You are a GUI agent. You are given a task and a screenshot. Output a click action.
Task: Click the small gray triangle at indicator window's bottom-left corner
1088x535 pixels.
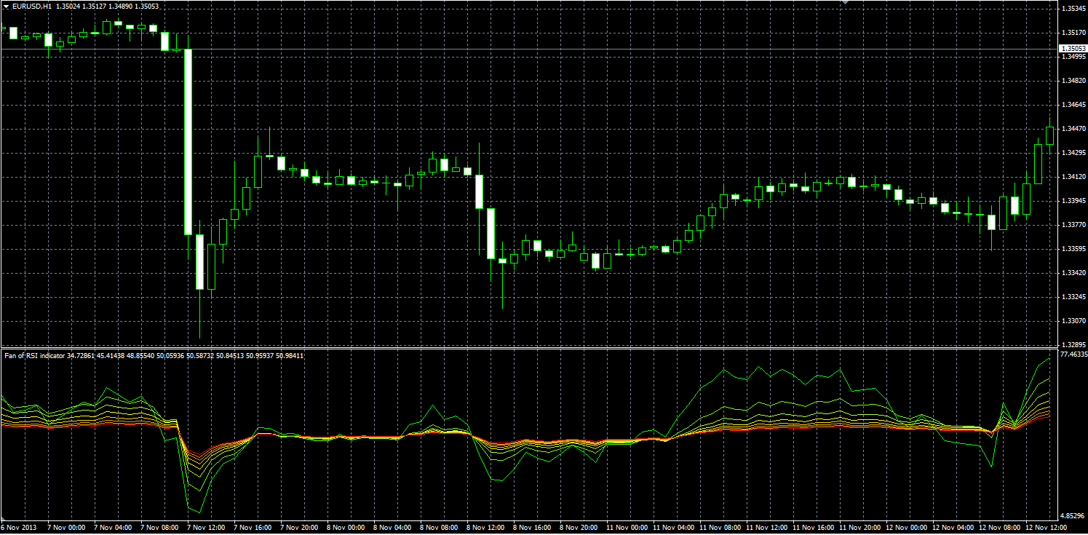2,518
